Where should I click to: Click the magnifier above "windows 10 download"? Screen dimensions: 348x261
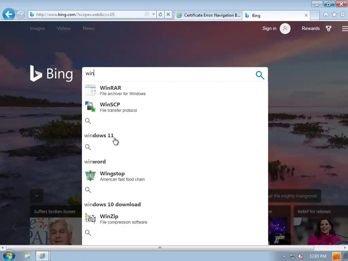[88, 190]
